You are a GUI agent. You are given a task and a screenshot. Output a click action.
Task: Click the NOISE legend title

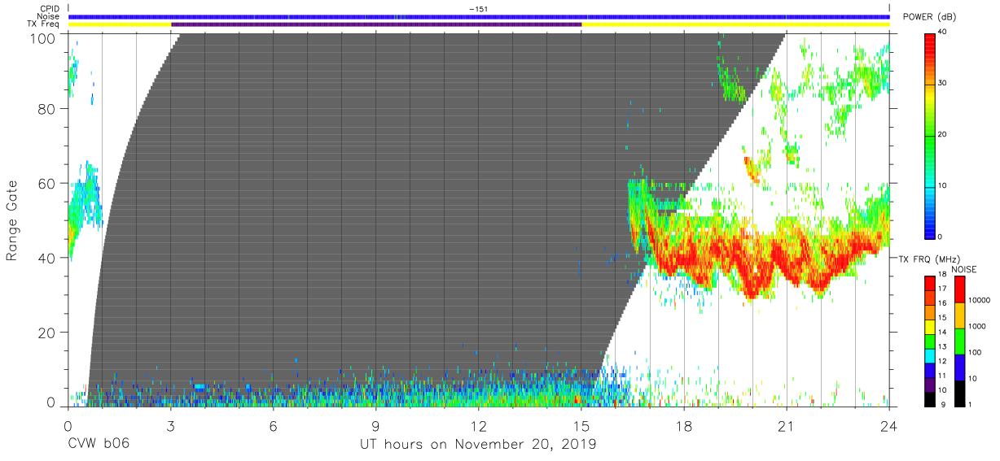click(963, 269)
